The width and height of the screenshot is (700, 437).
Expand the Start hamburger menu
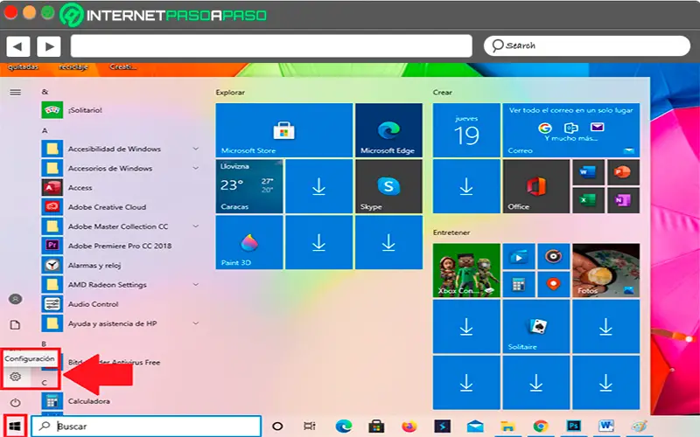tap(16, 93)
